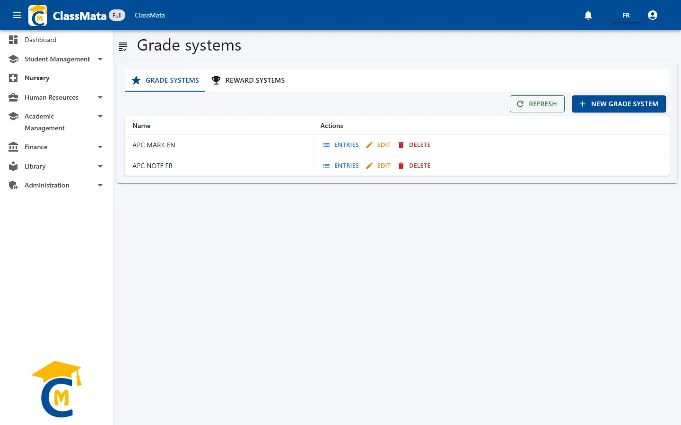The width and height of the screenshot is (681, 425).
Task: Click the ClassMata breadcrumb text in header
Action: [x=149, y=15]
